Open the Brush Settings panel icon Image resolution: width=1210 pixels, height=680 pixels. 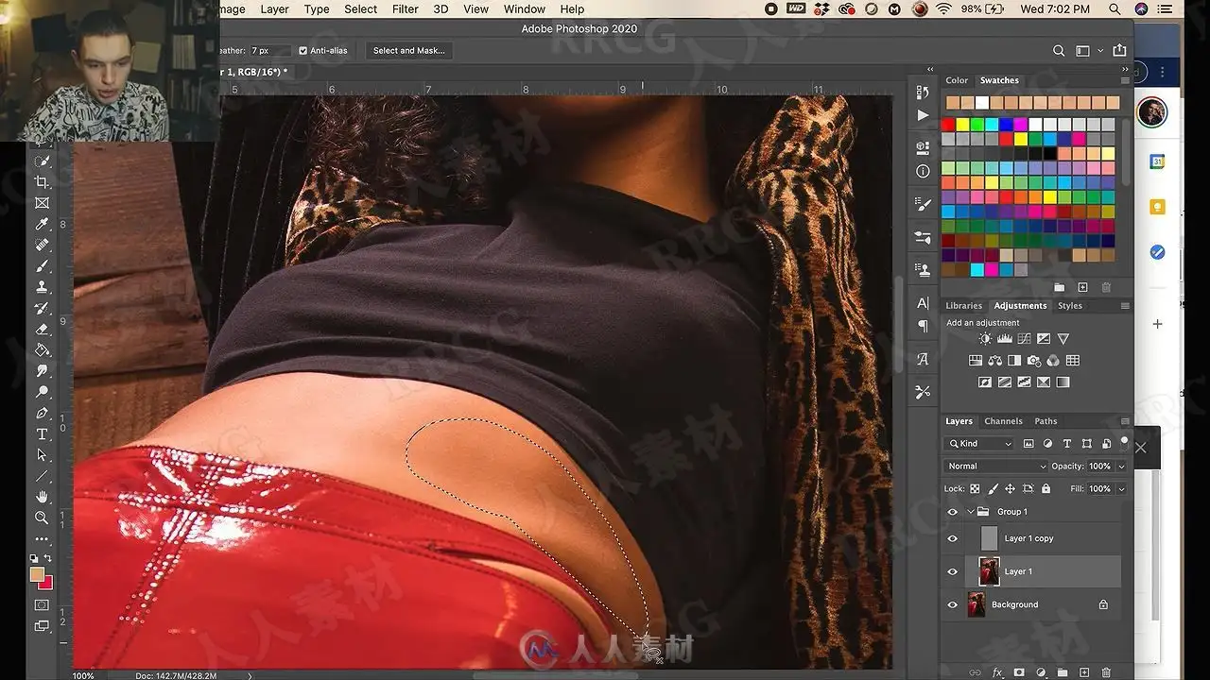click(923, 204)
